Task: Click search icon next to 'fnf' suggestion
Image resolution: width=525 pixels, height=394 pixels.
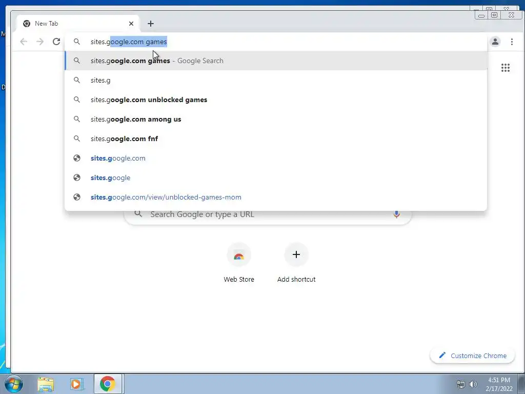Action: [x=77, y=139]
